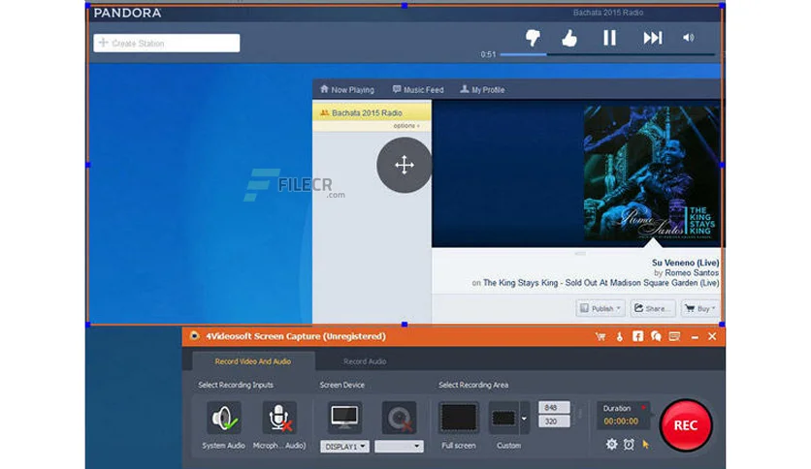
Task: Click the bottom-middle capture region handle
Action: (x=405, y=325)
